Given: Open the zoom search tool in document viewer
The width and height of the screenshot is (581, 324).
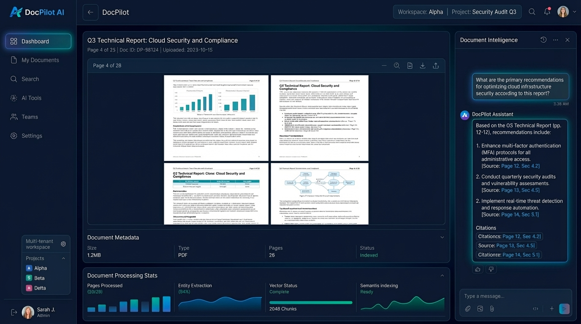Looking at the screenshot, I should click(397, 65).
